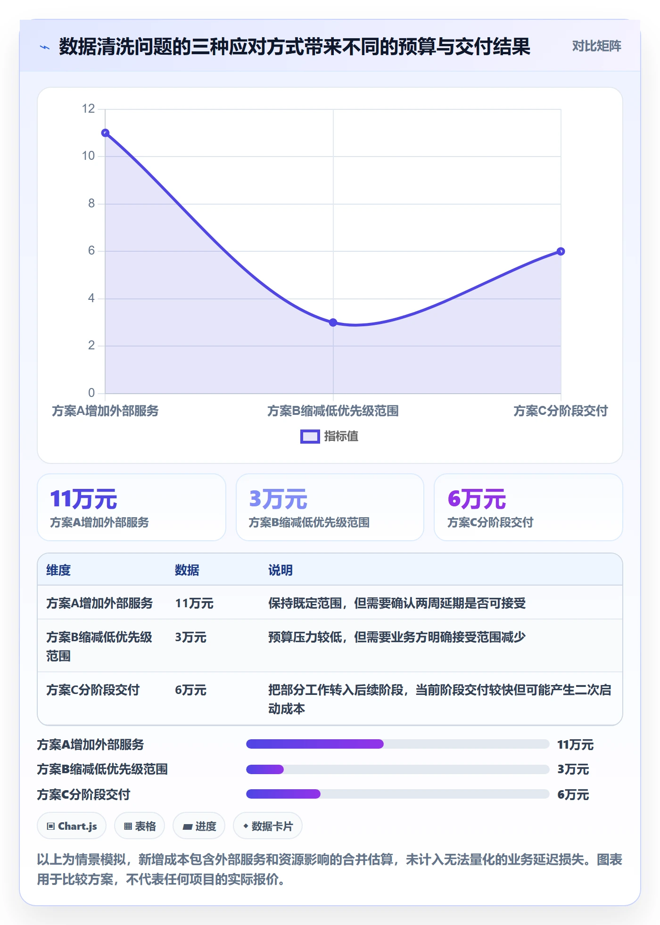660x925 pixels.
Task: Click the 数据卡片 tag chip
Action: pyautogui.click(x=268, y=826)
